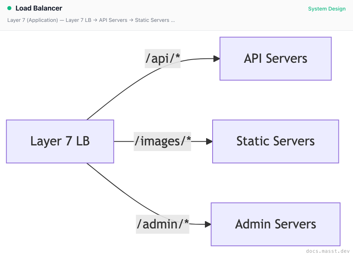The image size is (353, 256).
Task: Select the API Servers node
Action: 276,59
